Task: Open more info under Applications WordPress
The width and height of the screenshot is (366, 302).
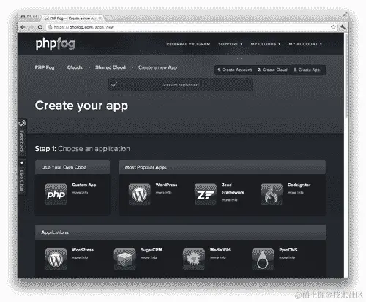Action: click(80, 257)
